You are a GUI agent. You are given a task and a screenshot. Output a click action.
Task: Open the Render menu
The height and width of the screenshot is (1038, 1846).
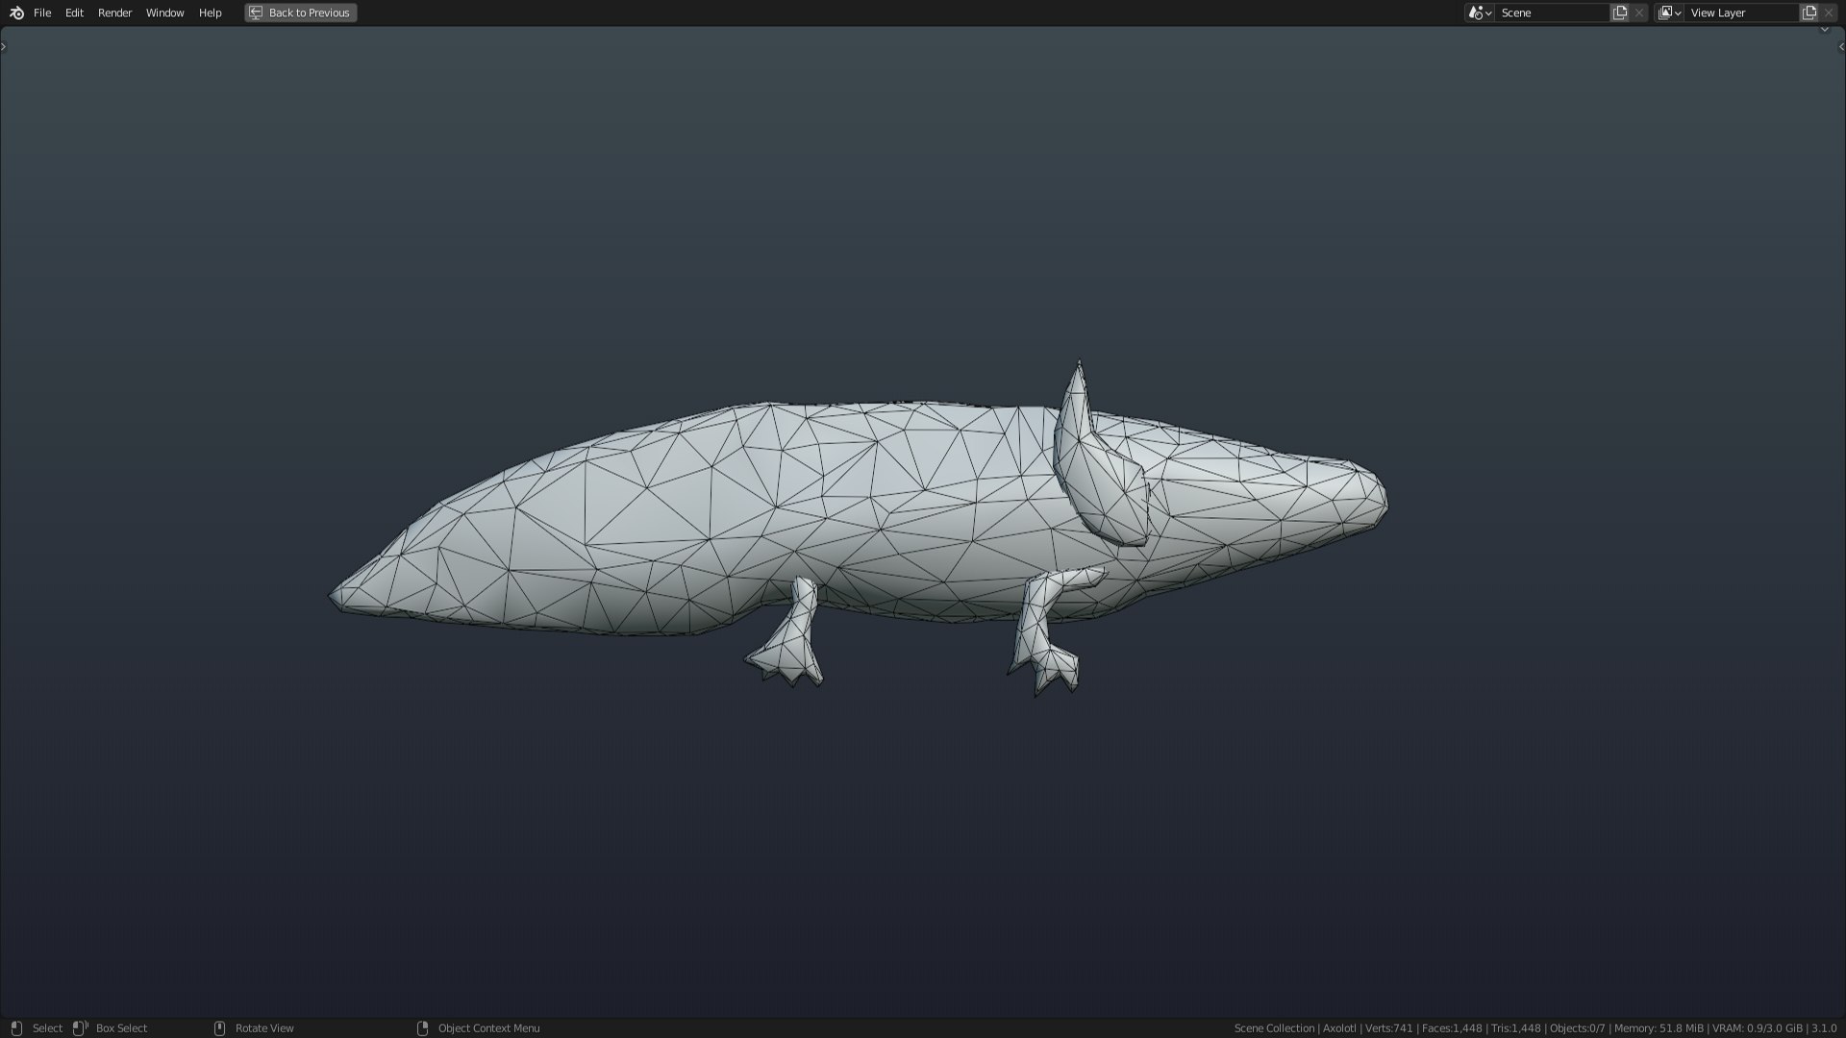tap(114, 12)
